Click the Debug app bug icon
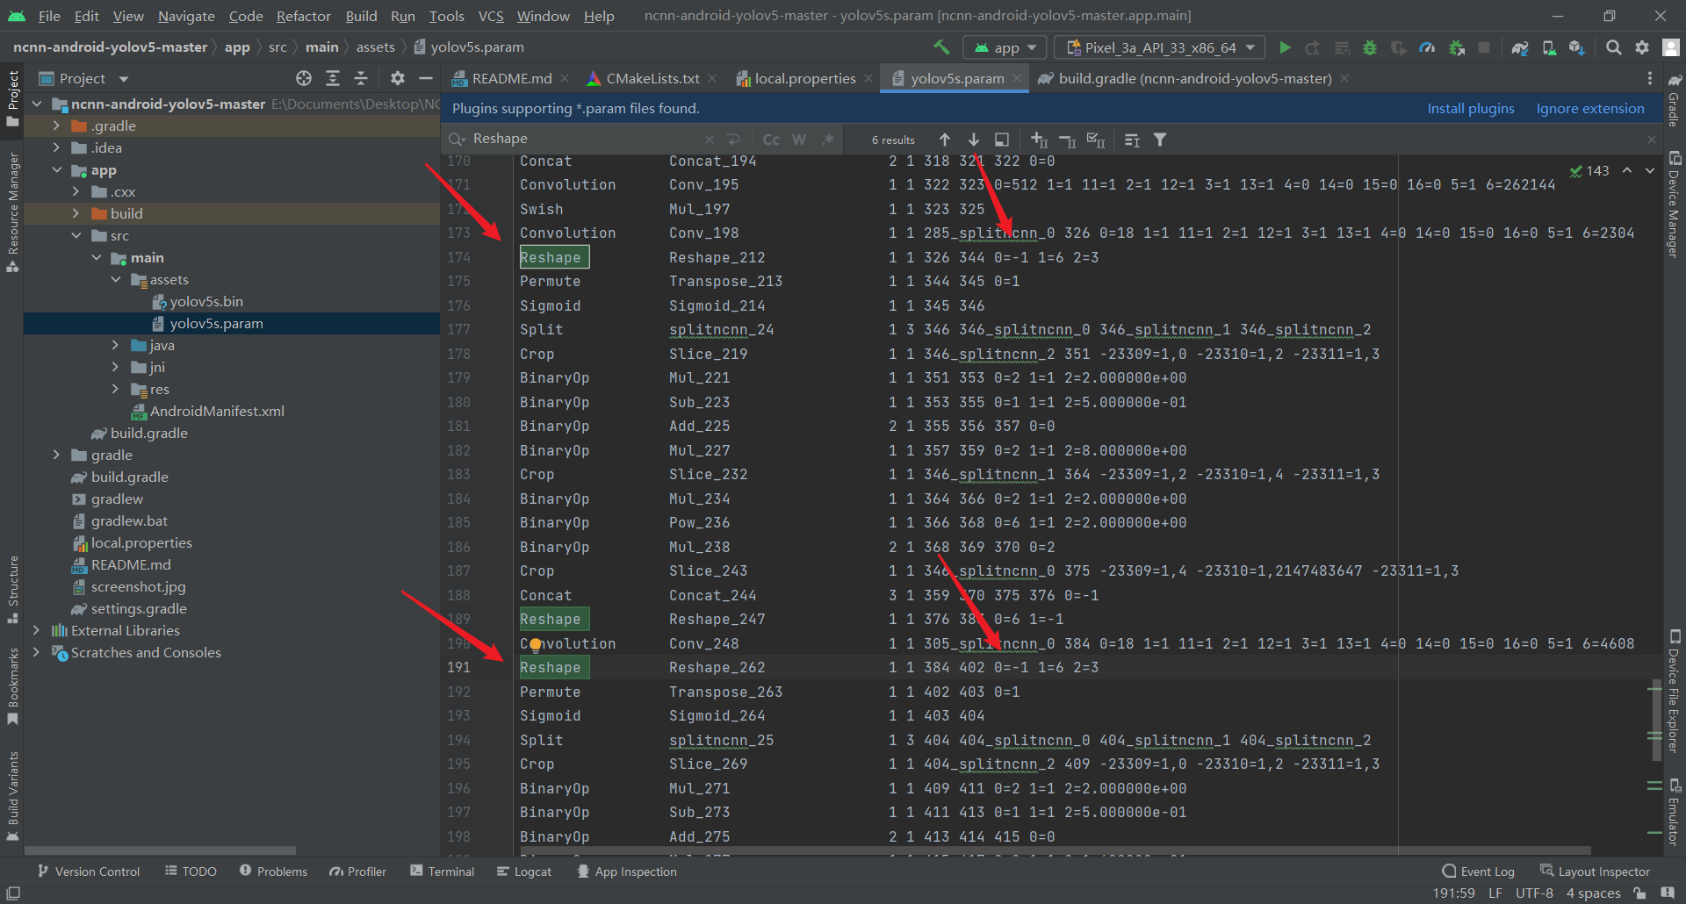1686x904 pixels. click(x=1369, y=47)
